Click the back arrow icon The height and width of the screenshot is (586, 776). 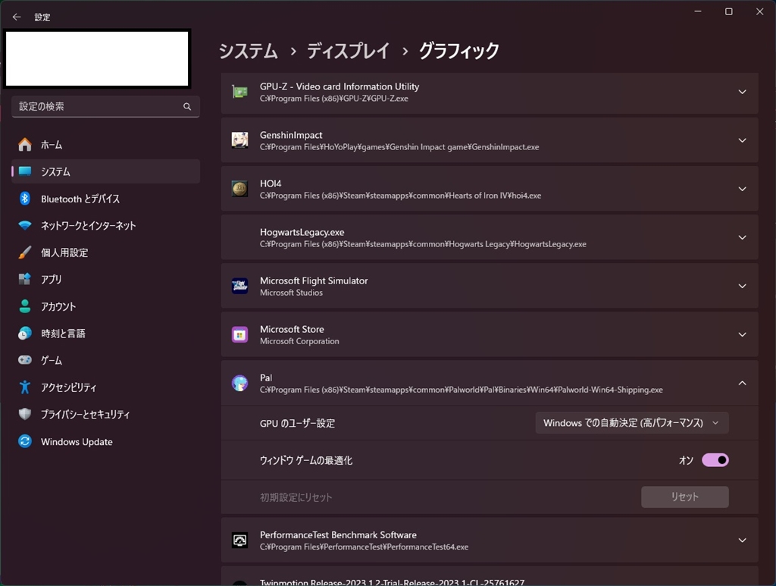(17, 17)
